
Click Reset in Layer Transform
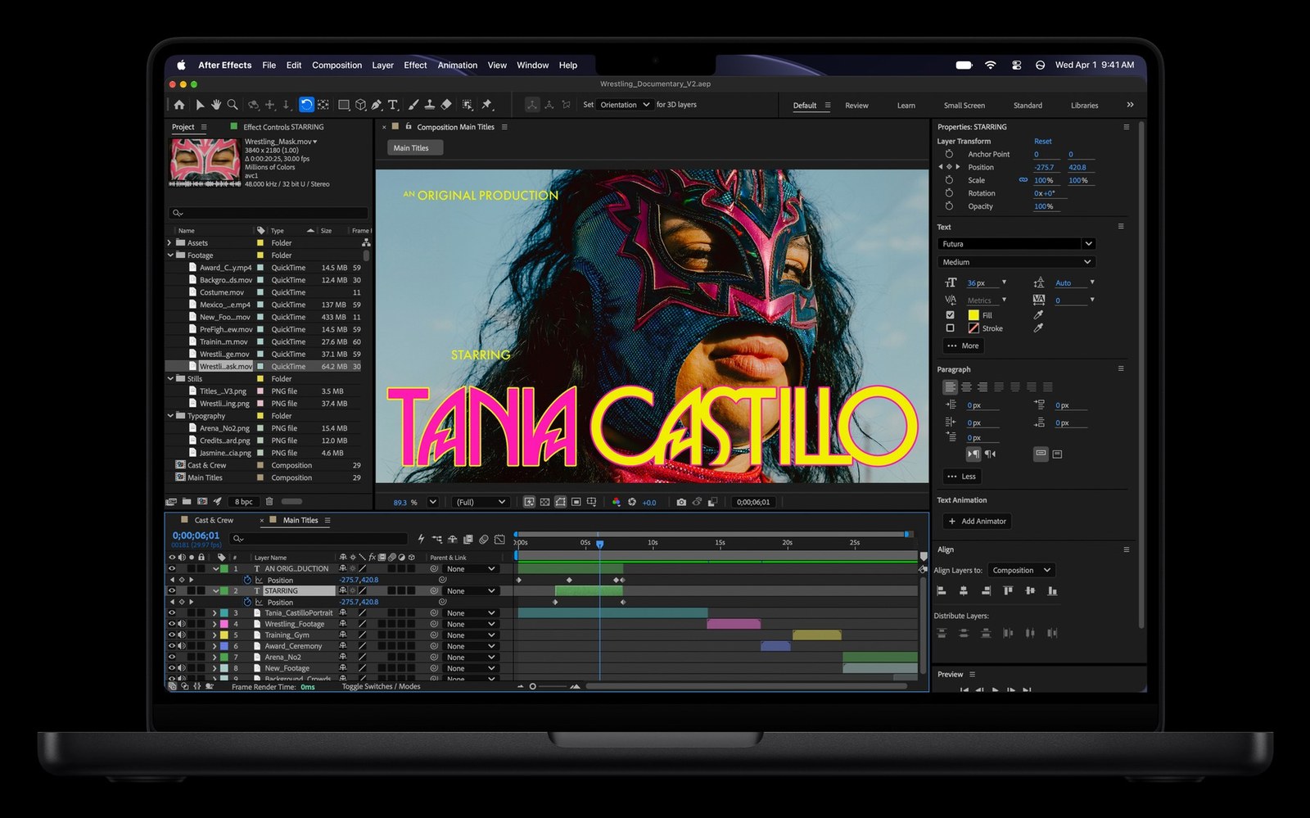(1042, 141)
